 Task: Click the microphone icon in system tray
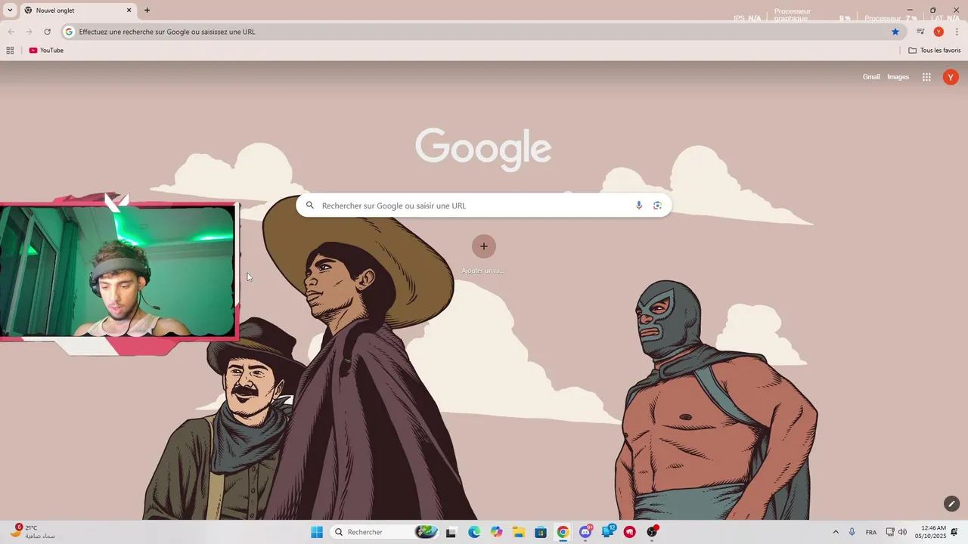click(852, 532)
